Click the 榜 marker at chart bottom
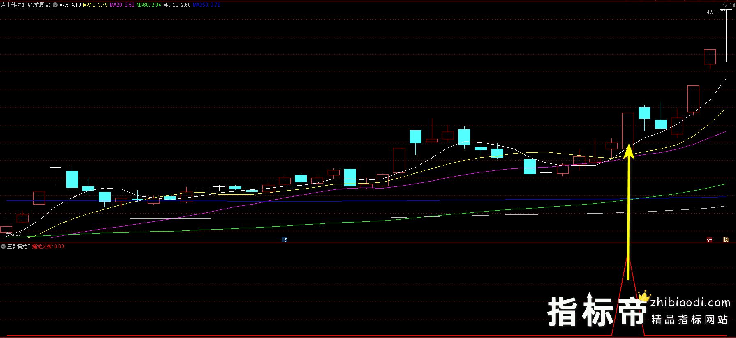 pyautogui.click(x=726, y=240)
